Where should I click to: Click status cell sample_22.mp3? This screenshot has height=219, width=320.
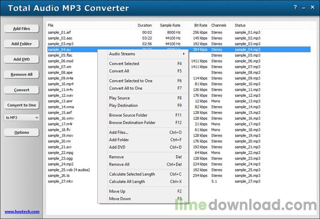pyautogui.click(x=248, y=152)
